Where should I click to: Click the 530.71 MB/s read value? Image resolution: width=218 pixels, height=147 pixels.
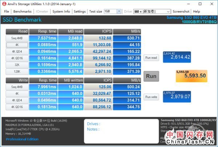(x=127, y=38)
